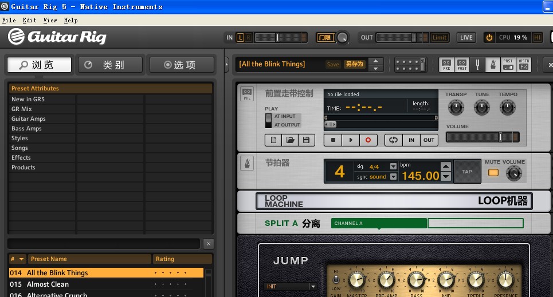The height and width of the screenshot is (297, 553).
Task: Select CHANNEL A in Split module
Action: (379, 223)
